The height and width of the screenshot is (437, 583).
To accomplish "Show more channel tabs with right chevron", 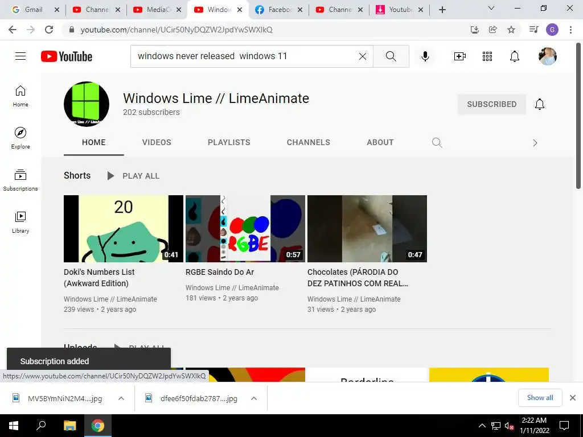I will (x=535, y=143).
